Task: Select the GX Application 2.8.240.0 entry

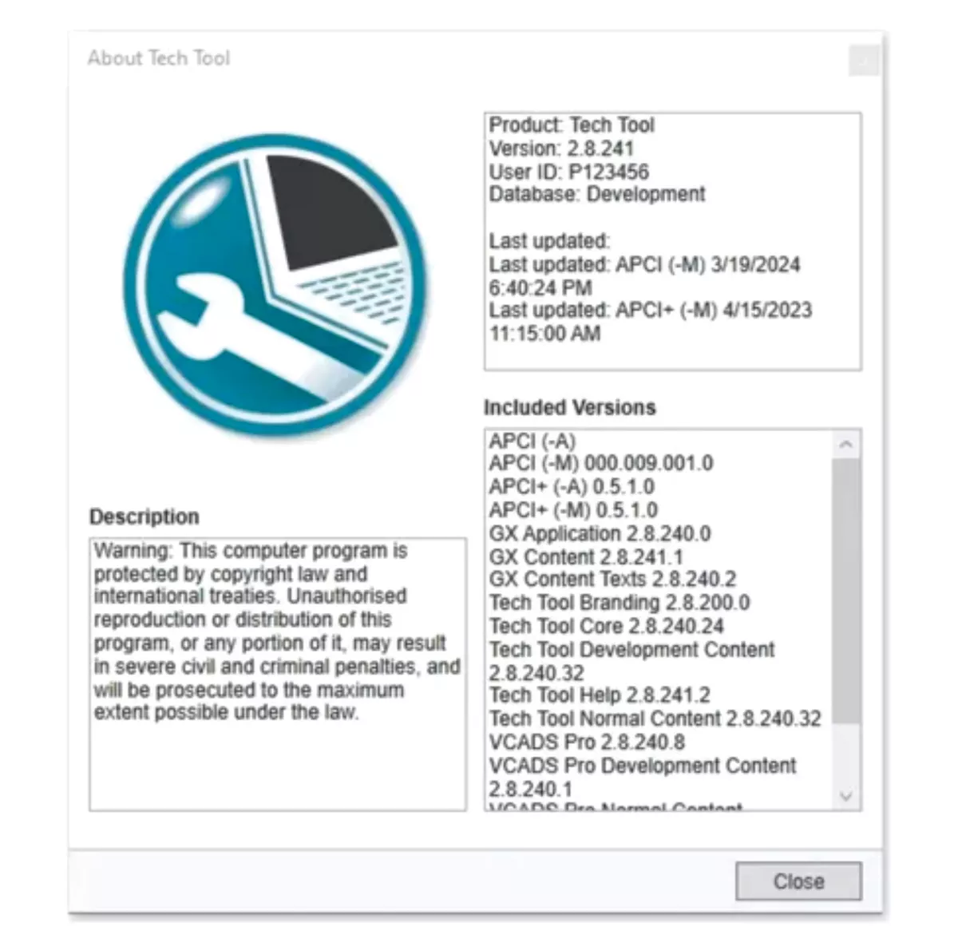Action: point(600,534)
